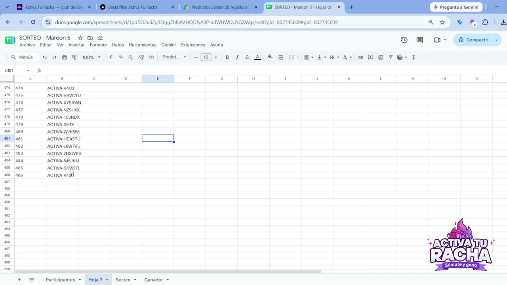Open the Herramientas menu
The image size is (507, 285).
143,45
